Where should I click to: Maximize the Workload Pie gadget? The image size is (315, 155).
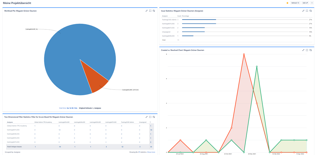(x=150, y=11)
